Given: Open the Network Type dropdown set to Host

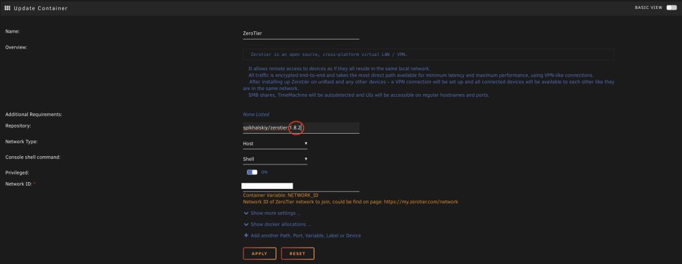Looking at the screenshot, I should 275,143.
